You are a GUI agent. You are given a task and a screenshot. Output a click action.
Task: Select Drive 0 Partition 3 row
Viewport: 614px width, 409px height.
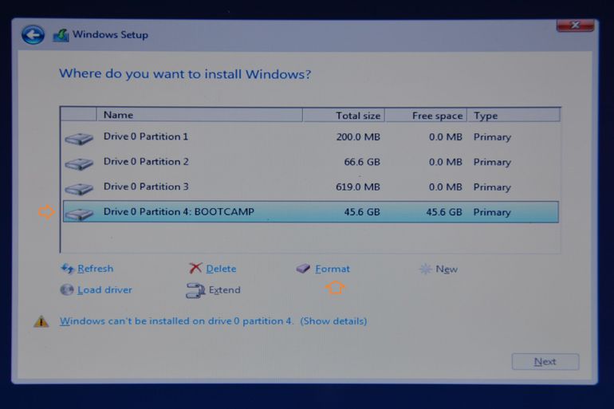pos(309,187)
